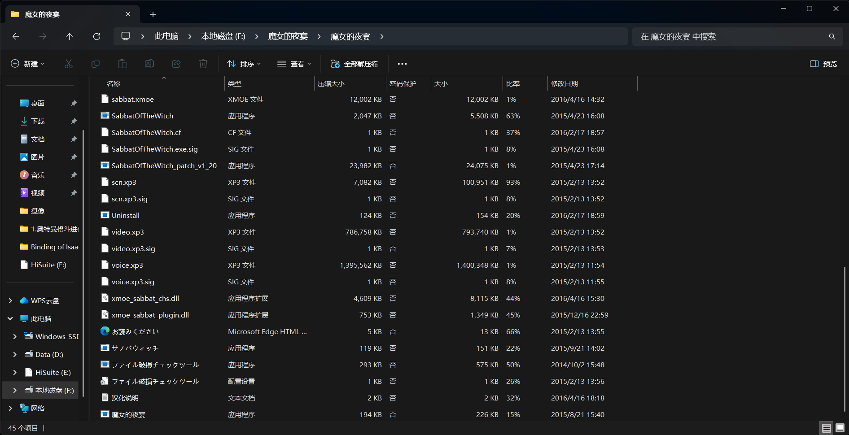This screenshot has height=435, width=849.
Task: Expand the WPS云盘 tree node
Action: [x=10, y=300]
